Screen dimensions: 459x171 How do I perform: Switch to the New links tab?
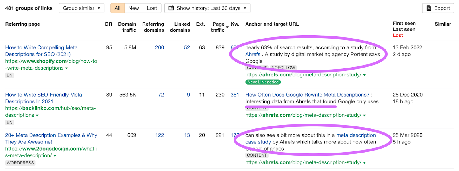133,8
